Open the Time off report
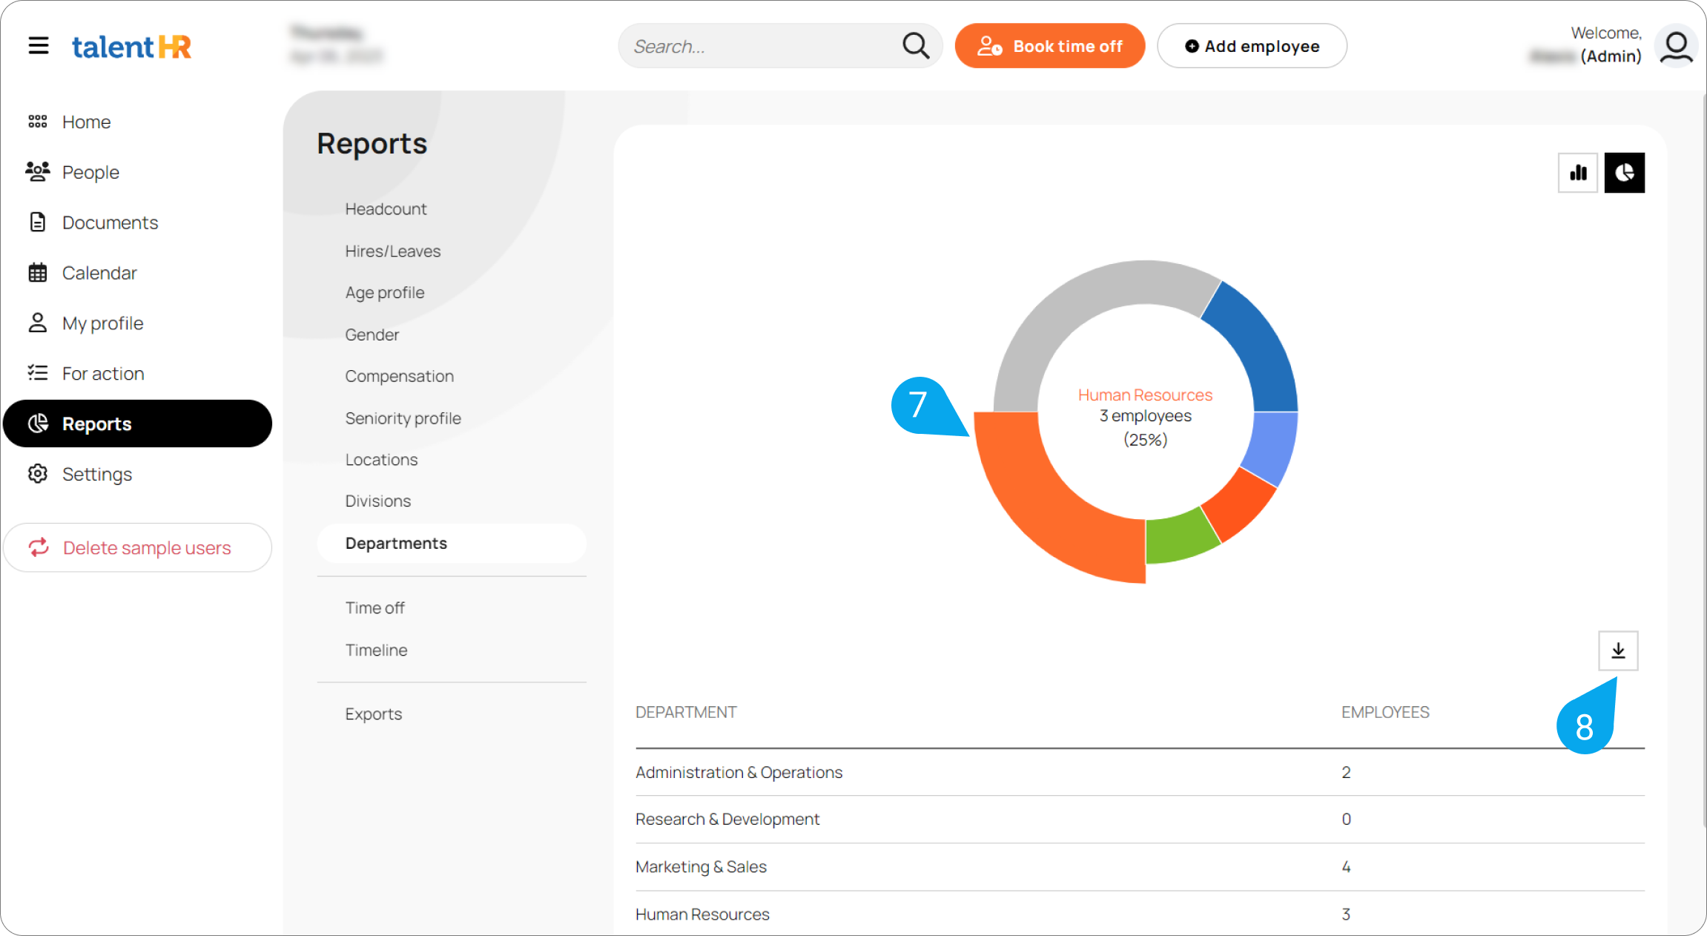The width and height of the screenshot is (1707, 936). point(374,608)
